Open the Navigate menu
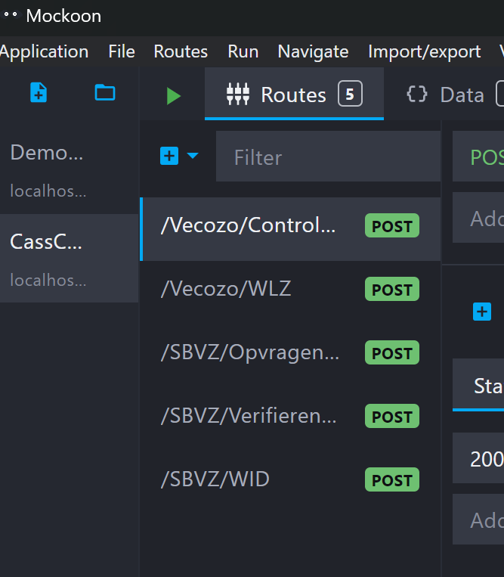504x577 pixels. point(313,51)
